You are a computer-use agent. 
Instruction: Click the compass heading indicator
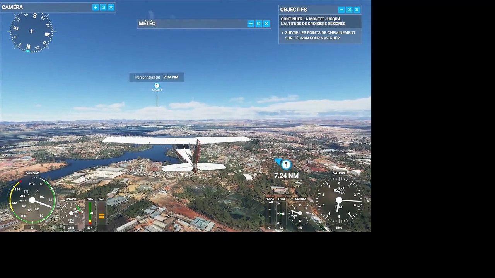coord(31,31)
